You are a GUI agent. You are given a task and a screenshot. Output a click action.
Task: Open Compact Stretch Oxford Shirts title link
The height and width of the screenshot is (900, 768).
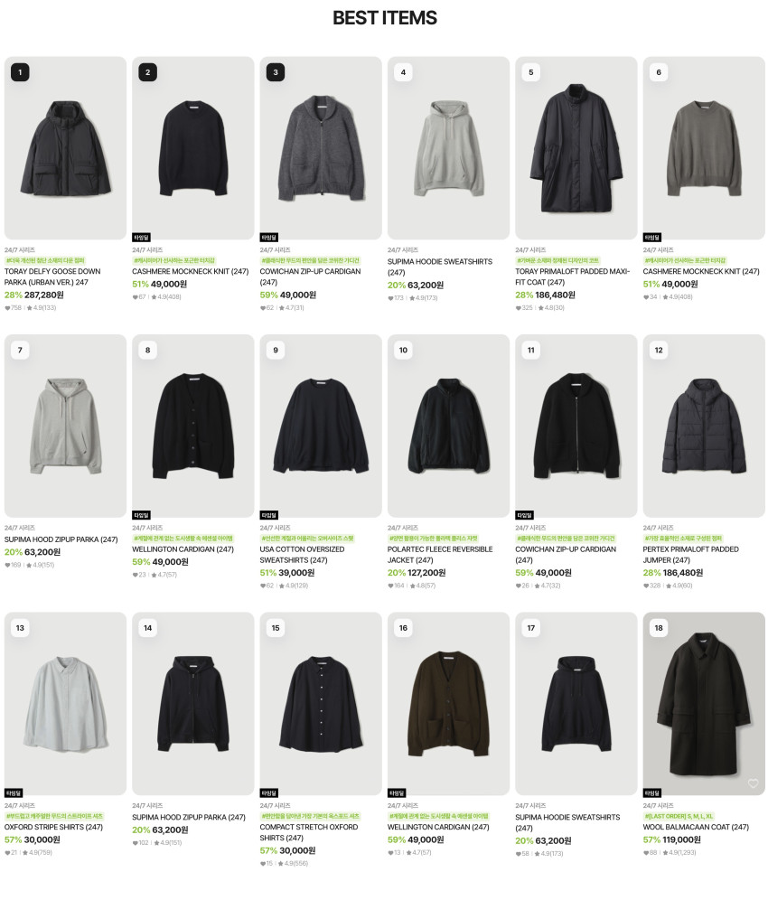pos(308,832)
